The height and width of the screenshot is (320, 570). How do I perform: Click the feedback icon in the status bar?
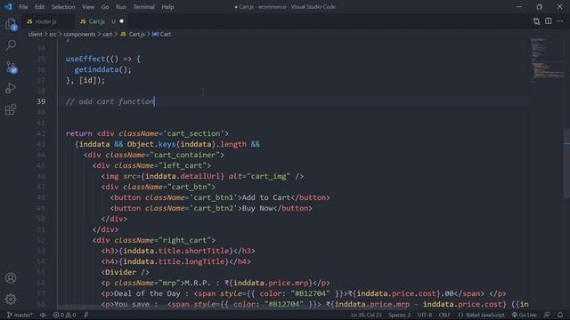pyautogui.click(x=547, y=315)
